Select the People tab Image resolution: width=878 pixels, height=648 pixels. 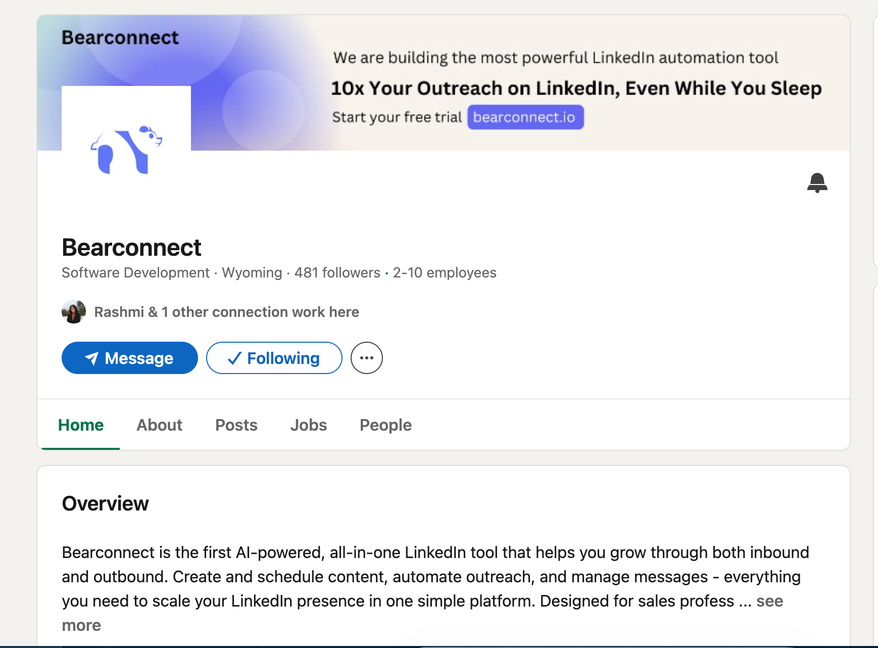pos(385,425)
